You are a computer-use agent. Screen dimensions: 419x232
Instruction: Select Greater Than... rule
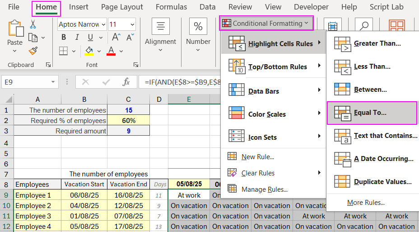tap(372, 43)
